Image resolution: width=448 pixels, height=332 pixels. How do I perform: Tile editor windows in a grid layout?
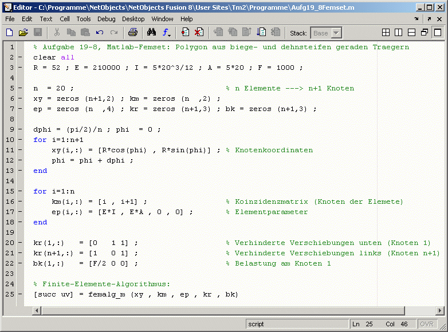click(386, 33)
